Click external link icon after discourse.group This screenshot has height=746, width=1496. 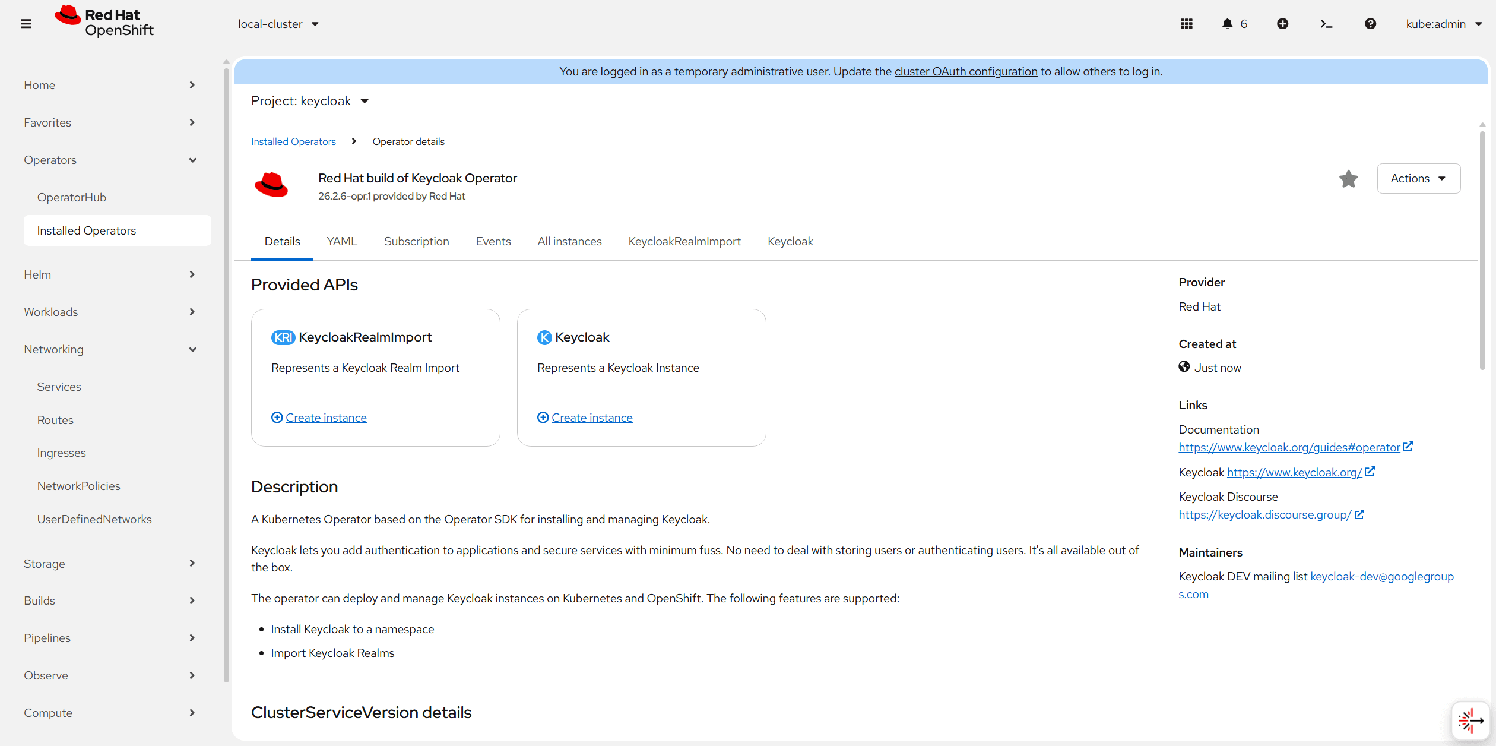[1359, 514]
